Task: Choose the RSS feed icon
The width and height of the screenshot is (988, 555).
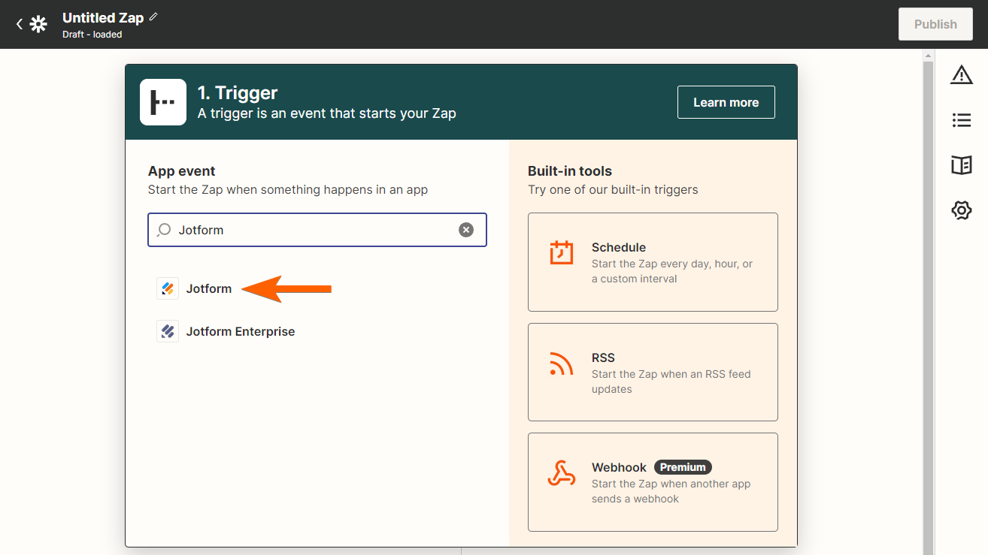Action: [x=561, y=364]
